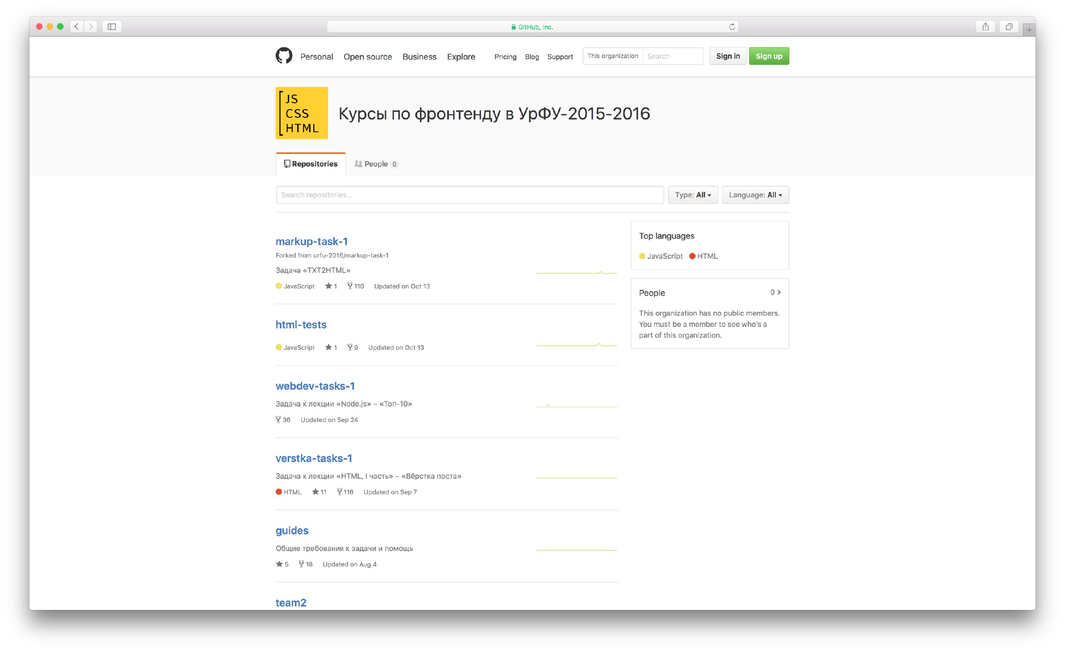
Task: Click star count 11 for verstka-tasks-1
Action: 319,491
